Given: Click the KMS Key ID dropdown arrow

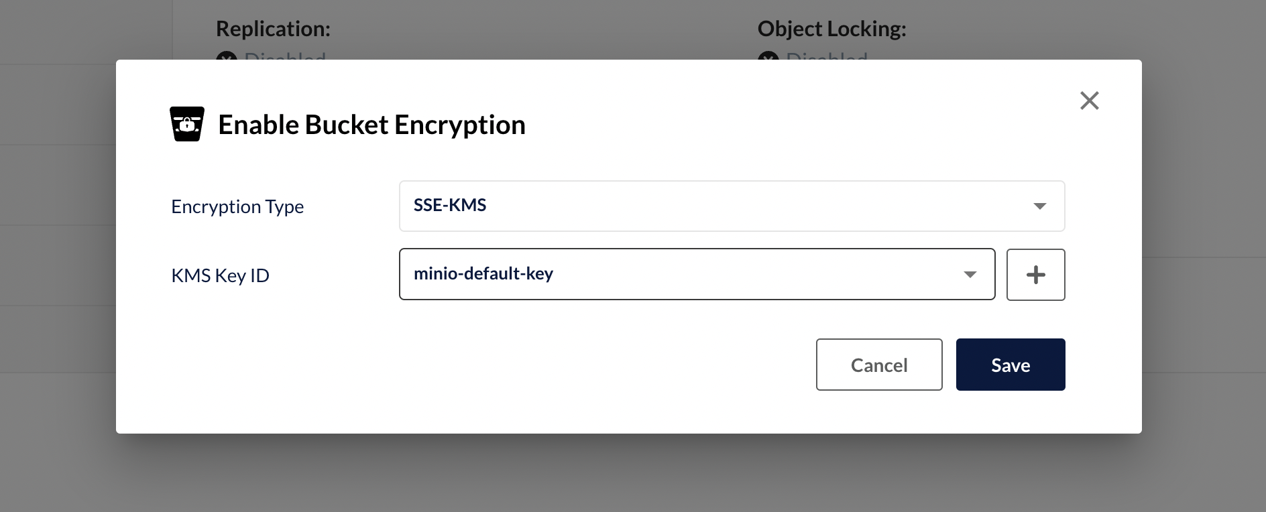Looking at the screenshot, I should pos(970,274).
